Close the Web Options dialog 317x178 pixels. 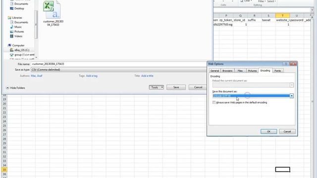pos(293,64)
